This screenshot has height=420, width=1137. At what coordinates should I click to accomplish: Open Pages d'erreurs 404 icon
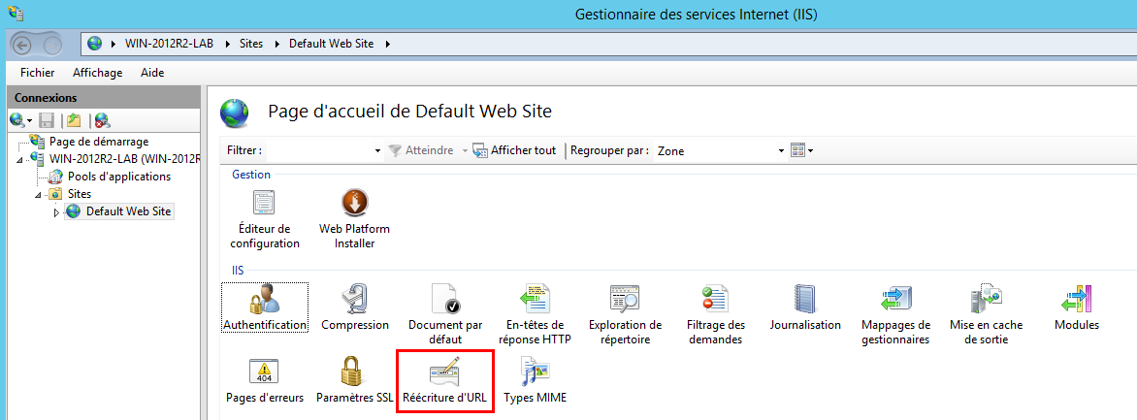click(265, 371)
